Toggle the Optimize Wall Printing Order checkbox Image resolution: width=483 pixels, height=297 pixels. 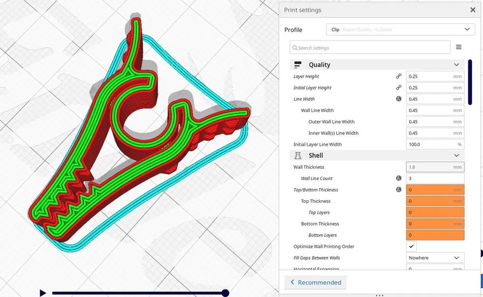click(x=411, y=246)
